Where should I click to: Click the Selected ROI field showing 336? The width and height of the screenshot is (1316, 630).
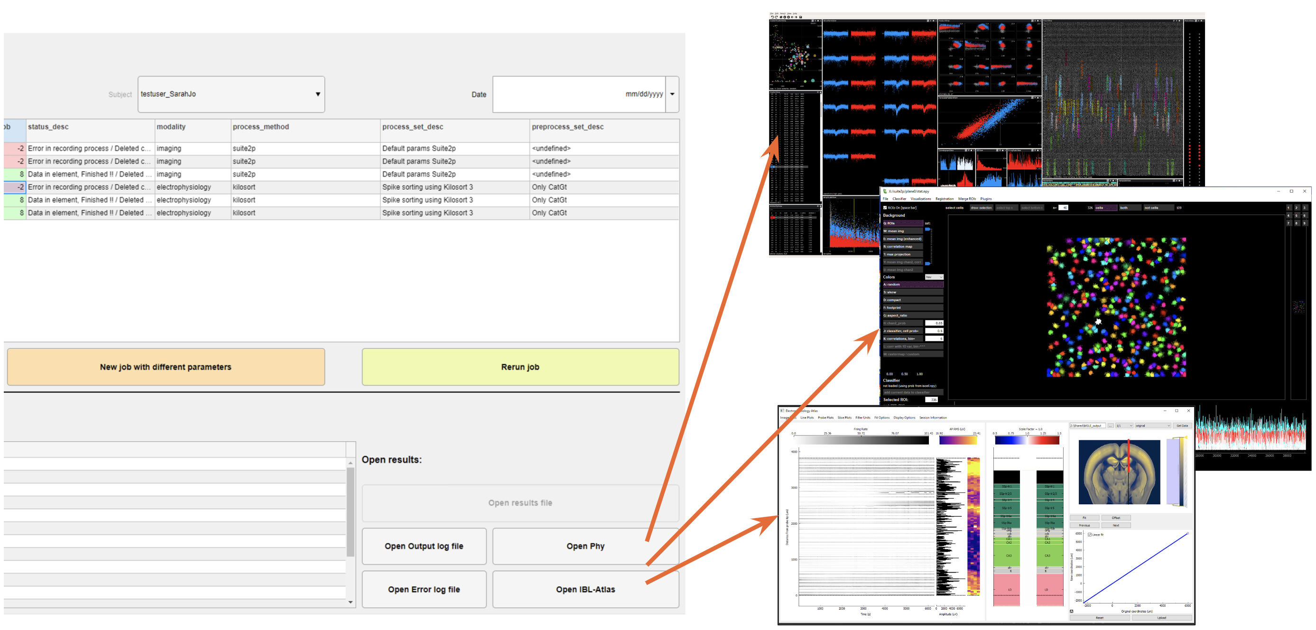tap(932, 400)
